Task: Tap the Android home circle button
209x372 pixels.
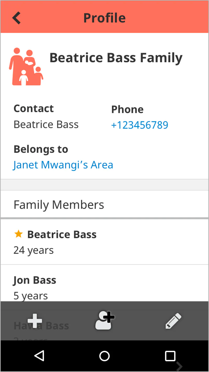Action: pyautogui.click(x=104, y=356)
